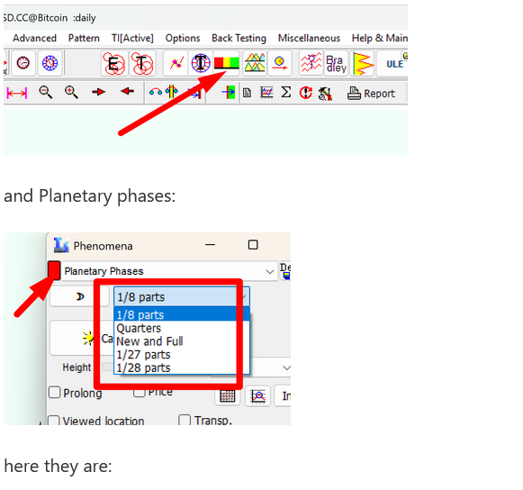Image resolution: width=523 pixels, height=490 pixels.
Task: Open the Pattern menu
Action: coord(84,39)
